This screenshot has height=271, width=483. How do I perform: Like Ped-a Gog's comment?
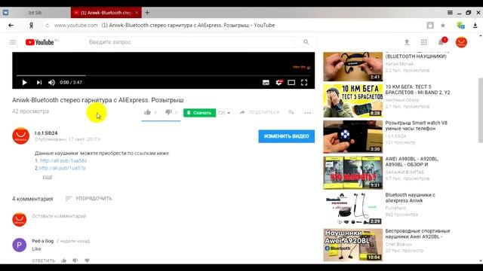tap(63, 260)
